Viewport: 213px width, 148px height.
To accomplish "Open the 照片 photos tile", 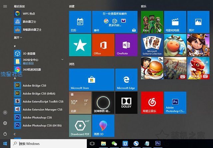I will coord(198,22).
